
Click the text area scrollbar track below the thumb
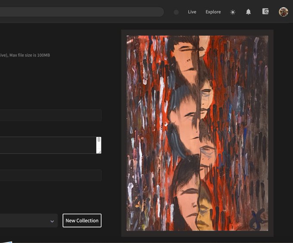pyautogui.click(x=99, y=146)
